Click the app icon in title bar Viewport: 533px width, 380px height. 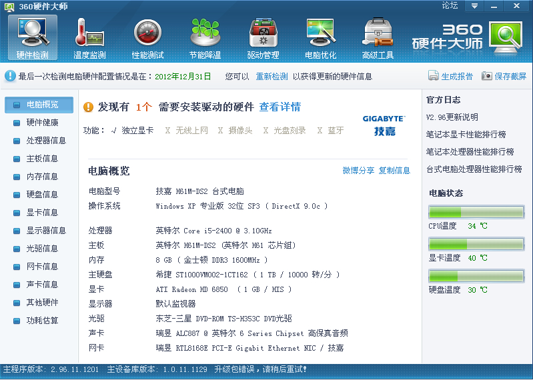pyautogui.click(x=9, y=7)
